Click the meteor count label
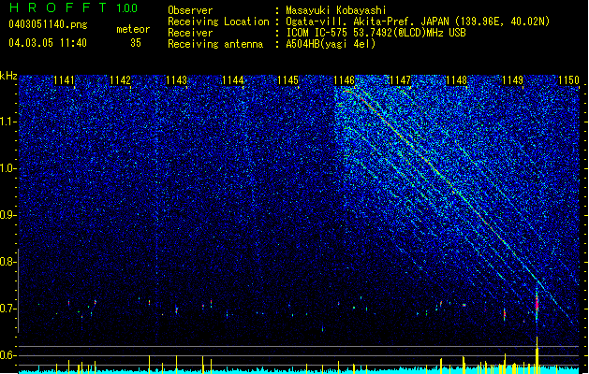Image resolution: width=589 pixels, height=374 pixels. [133, 29]
